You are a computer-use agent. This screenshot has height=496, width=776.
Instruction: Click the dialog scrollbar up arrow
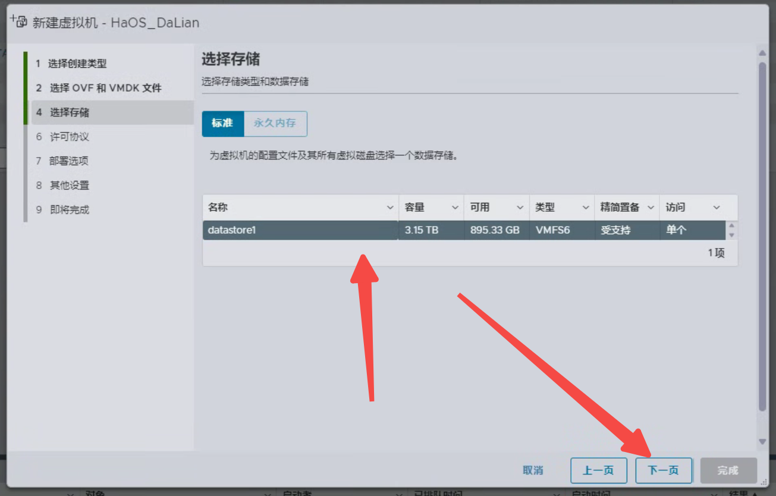tap(763, 54)
